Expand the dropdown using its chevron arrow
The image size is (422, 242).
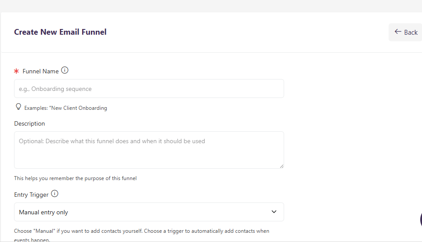(274, 212)
